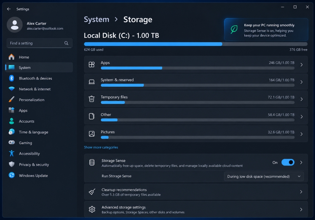Image resolution: width=315 pixels, height=220 pixels.
Task: Click the Privacy shield icon
Action: (11, 164)
